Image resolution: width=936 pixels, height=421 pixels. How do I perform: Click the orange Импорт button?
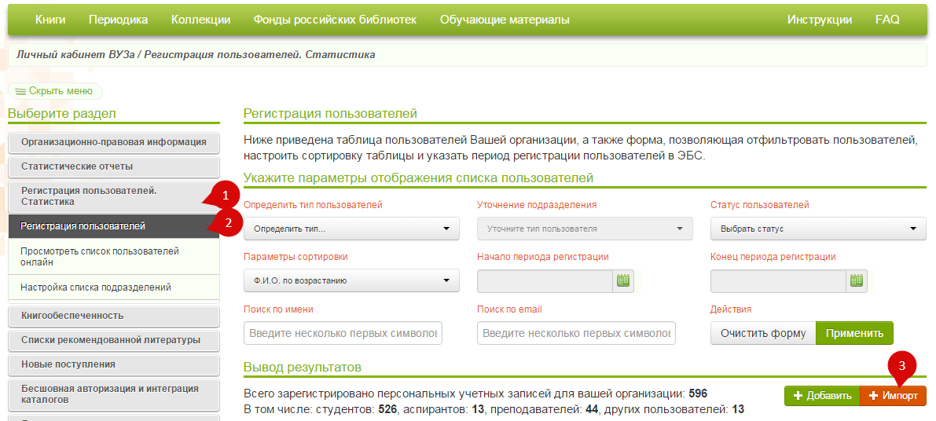(894, 396)
